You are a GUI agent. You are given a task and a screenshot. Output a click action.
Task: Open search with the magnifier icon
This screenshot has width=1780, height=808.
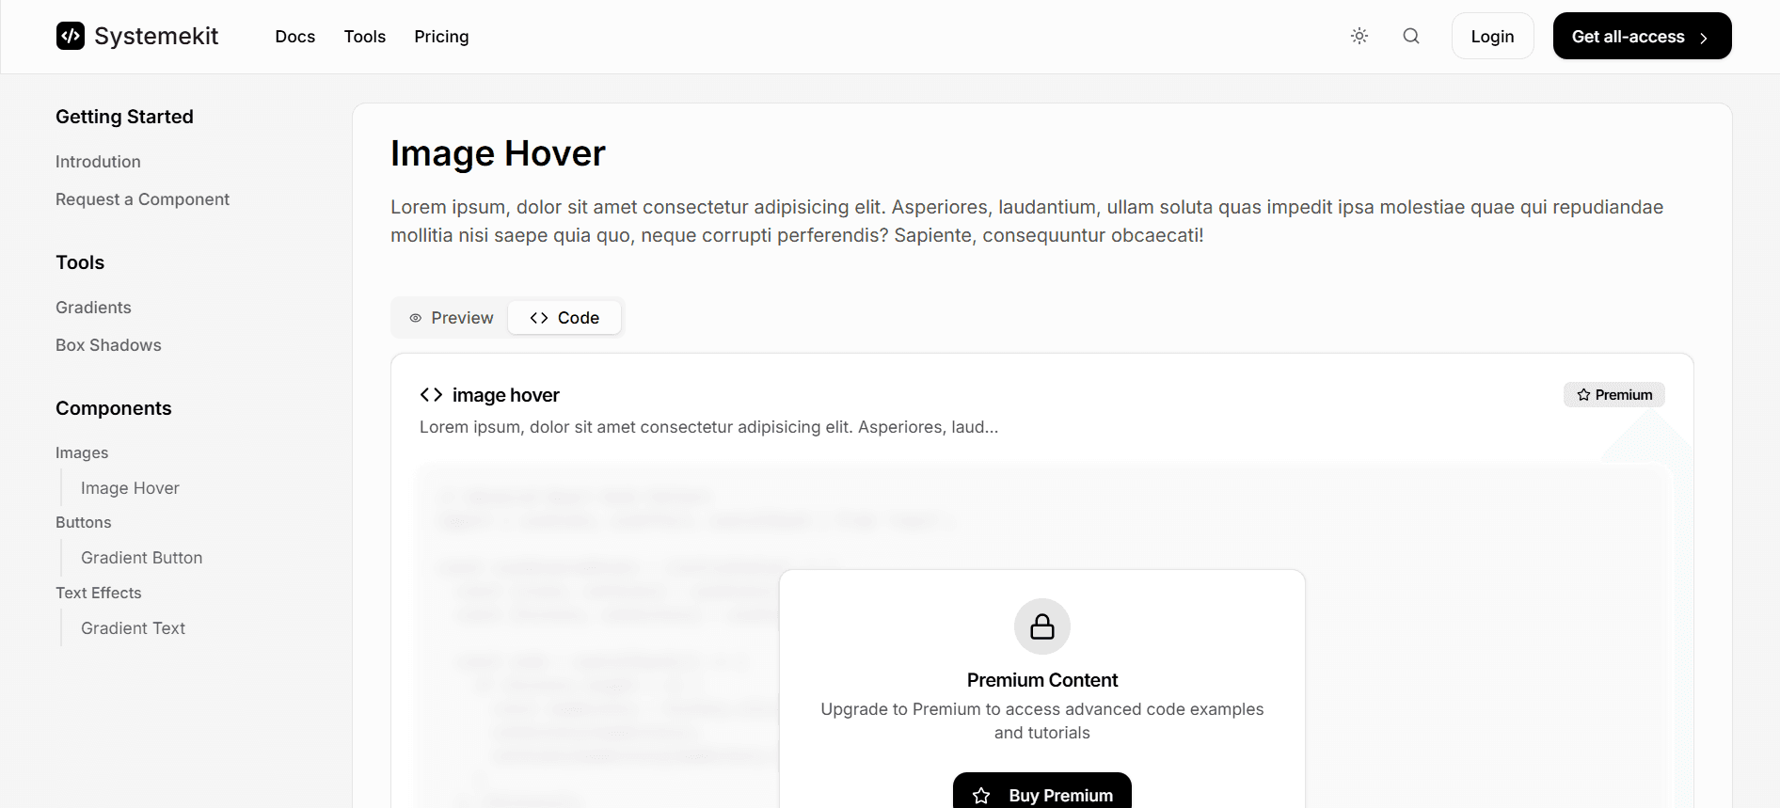(x=1411, y=36)
